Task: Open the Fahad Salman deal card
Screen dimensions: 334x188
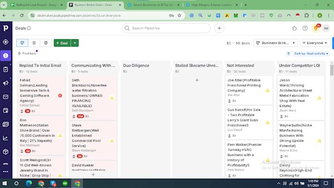Action: [x=41, y=95]
